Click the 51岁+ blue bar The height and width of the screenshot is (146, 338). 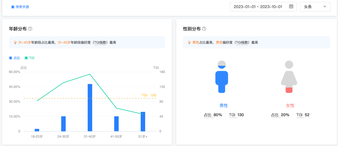pos(143,122)
